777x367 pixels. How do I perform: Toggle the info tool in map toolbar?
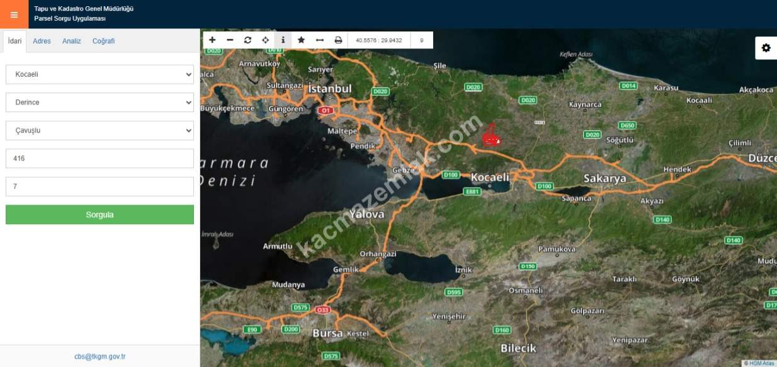click(283, 40)
